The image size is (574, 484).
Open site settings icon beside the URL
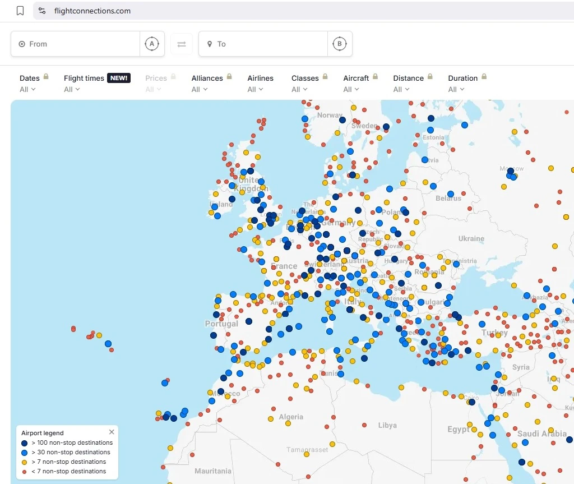point(42,11)
